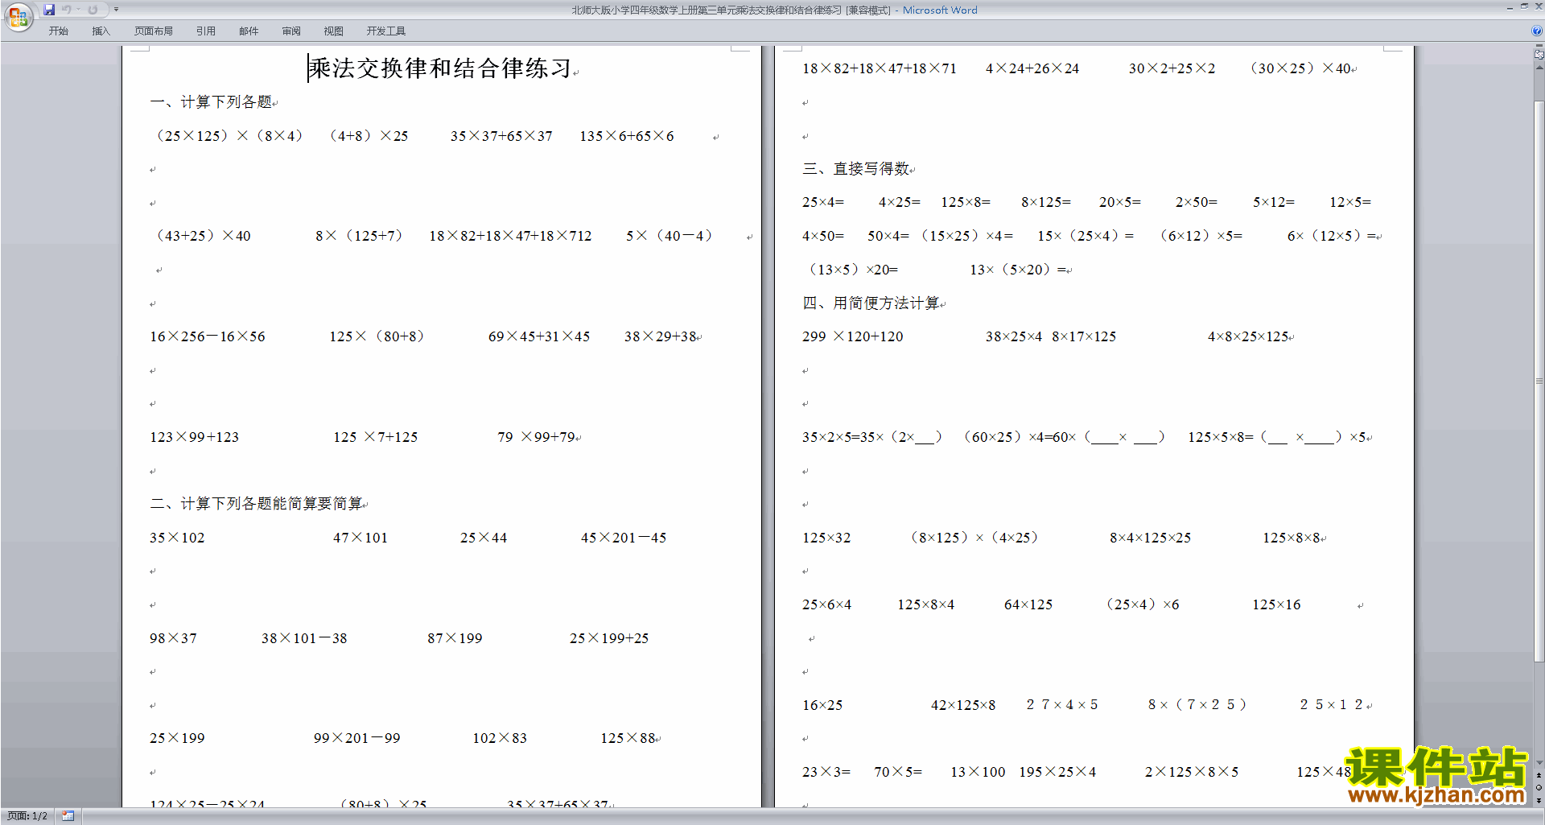The image size is (1545, 825).
Task: Open the Office button menu
Action: pos(18,17)
